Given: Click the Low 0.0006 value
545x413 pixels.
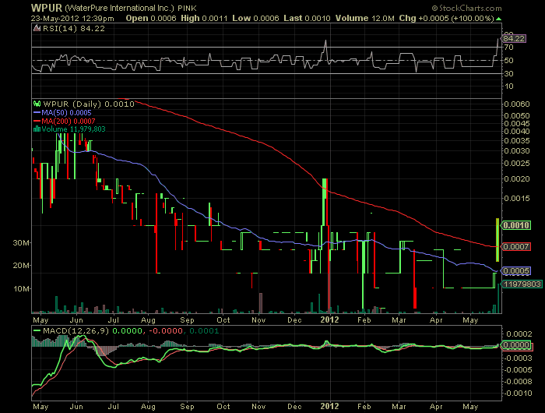Looking at the screenshot, I should 255,19.
